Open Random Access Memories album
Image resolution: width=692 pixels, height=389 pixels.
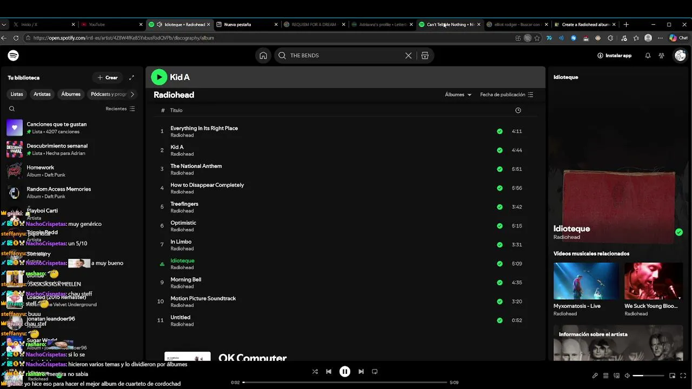[71, 192]
